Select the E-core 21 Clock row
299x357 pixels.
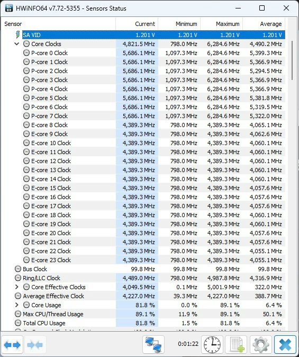click(153, 242)
